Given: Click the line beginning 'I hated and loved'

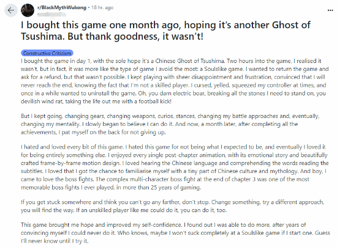Looking at the screenshot, I should 173,147.
